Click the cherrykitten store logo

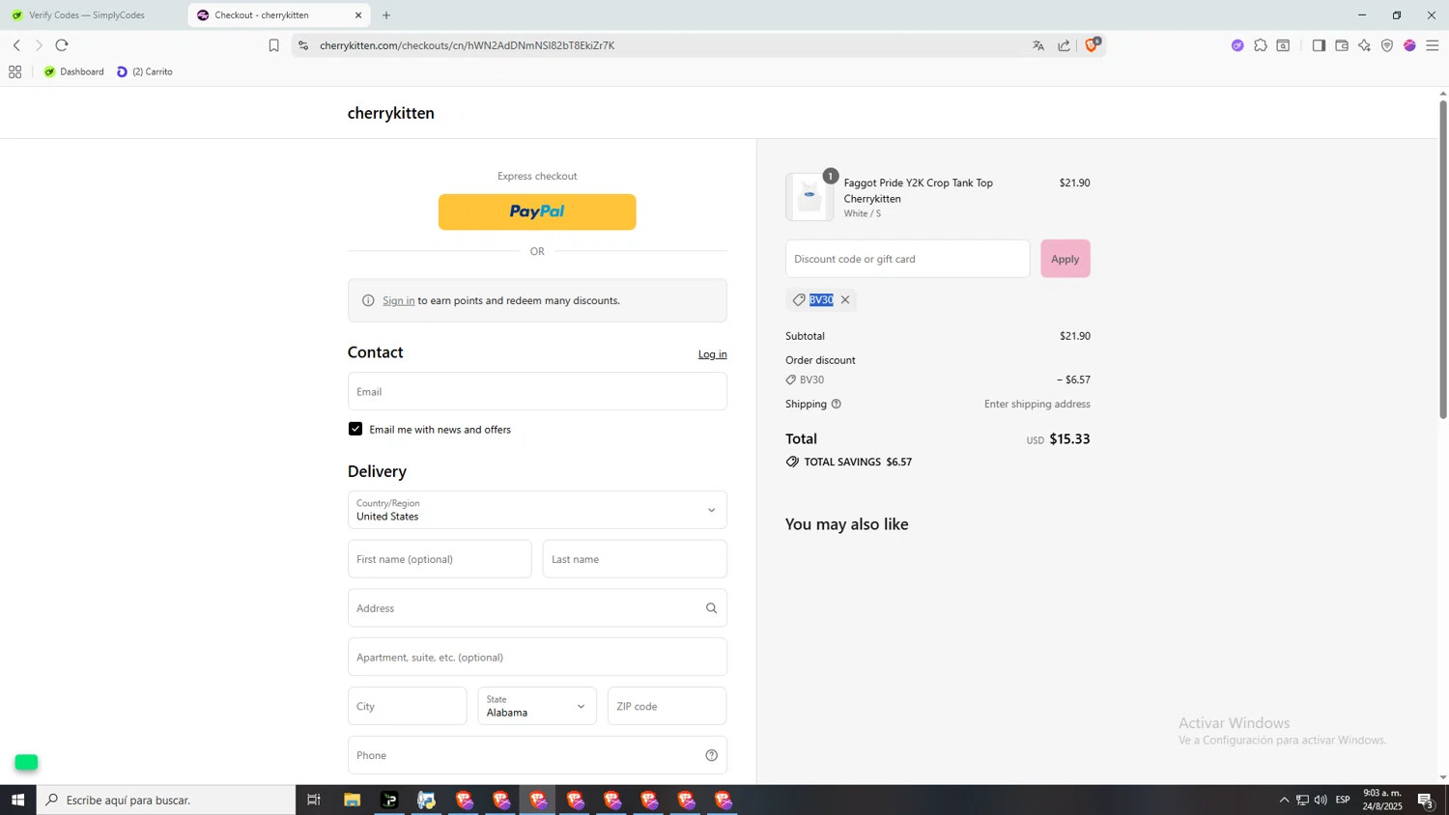pyautogui.click(x=391, y=113)
